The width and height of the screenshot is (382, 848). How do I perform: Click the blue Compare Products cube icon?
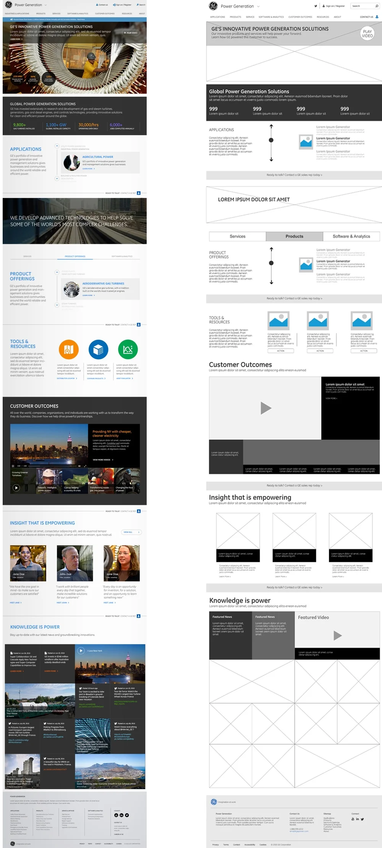(x=98, y=349)
